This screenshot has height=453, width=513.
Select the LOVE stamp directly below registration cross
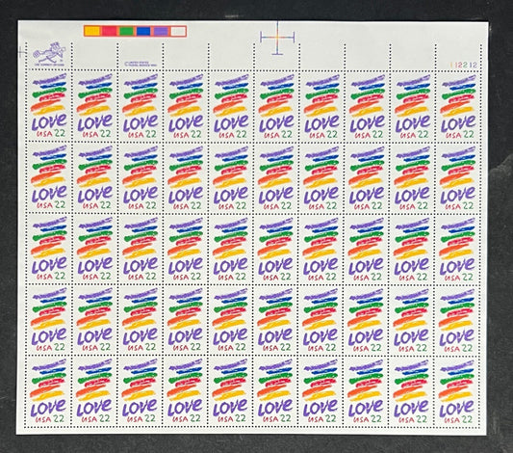(x=277, y=106)
